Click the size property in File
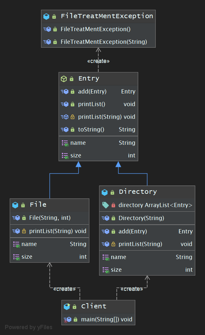 click(x=27, y=257)
